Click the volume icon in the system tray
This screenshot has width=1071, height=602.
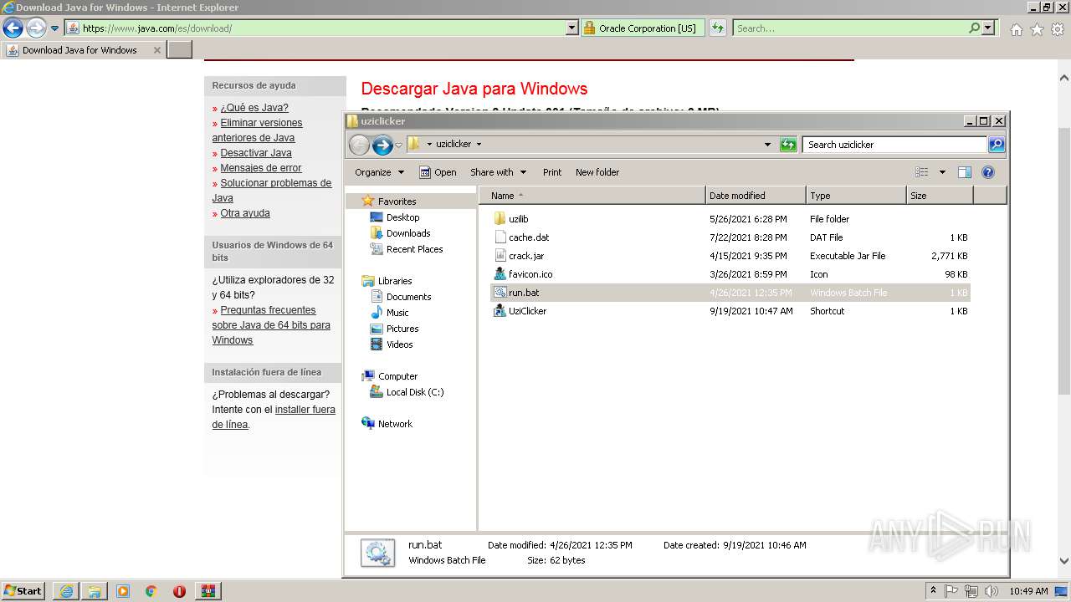tap(992, 591)
